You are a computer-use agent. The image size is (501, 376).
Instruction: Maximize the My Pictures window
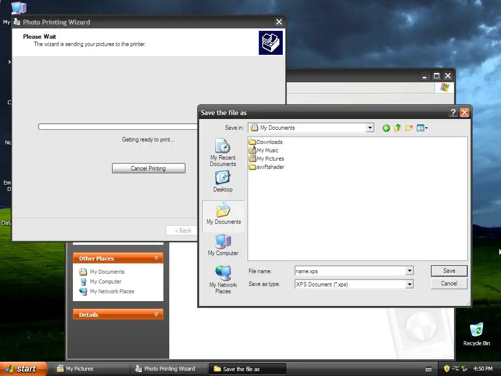pos(436,76)
